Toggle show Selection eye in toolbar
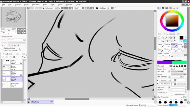The height and width of the screenshot is (107, 190). click(x=44, y=8)
